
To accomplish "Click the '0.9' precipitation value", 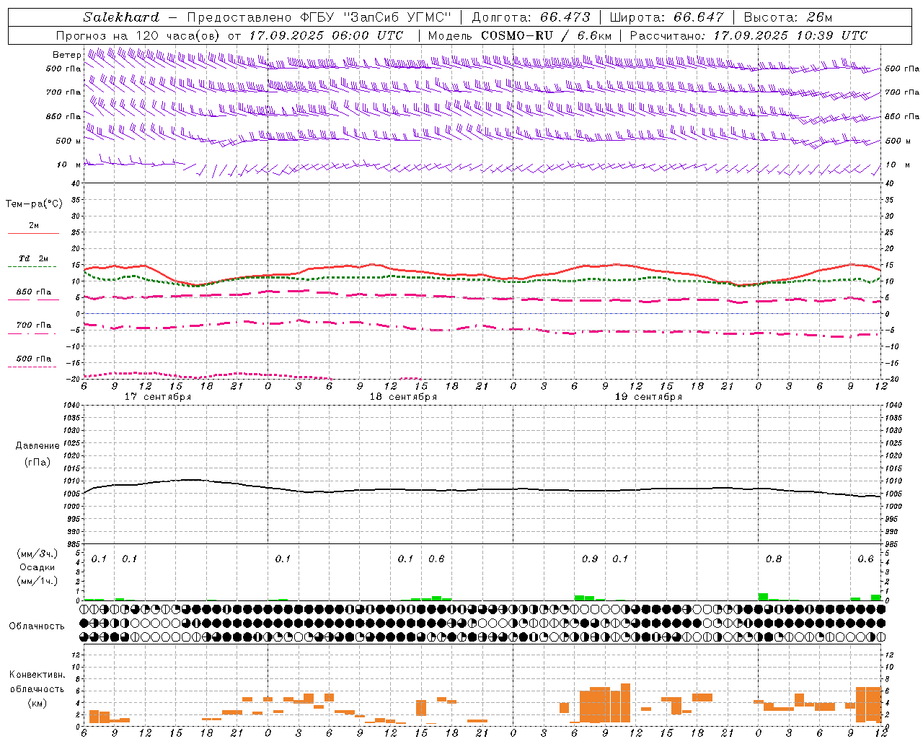I will tap(590, 559).
